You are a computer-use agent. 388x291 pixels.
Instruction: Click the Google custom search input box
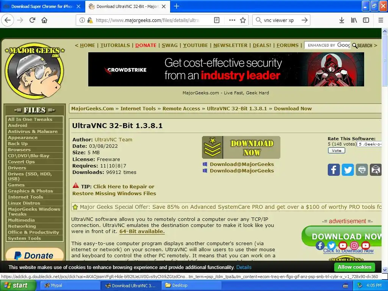(x=328, y=45)
